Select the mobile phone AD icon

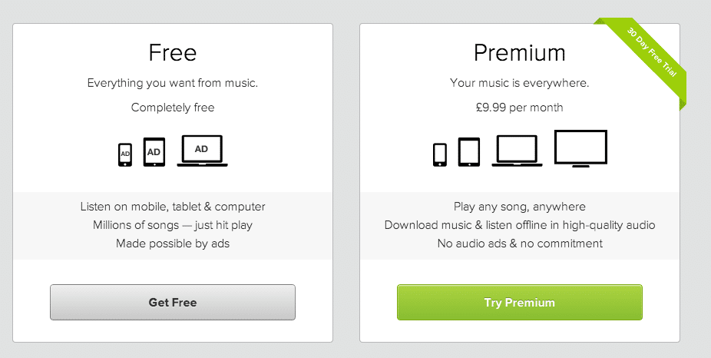click(x=125, y=154)
